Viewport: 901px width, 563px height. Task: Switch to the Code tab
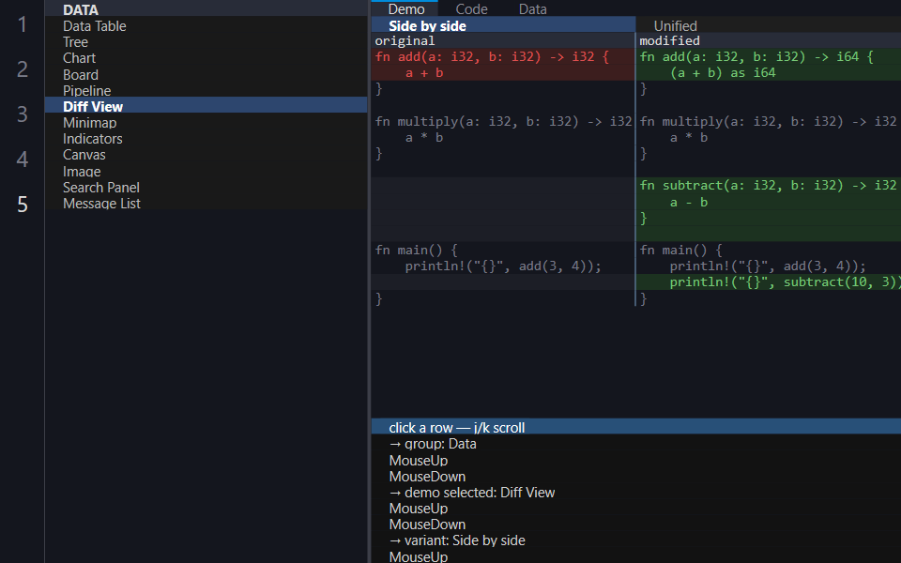click(471, 9)
